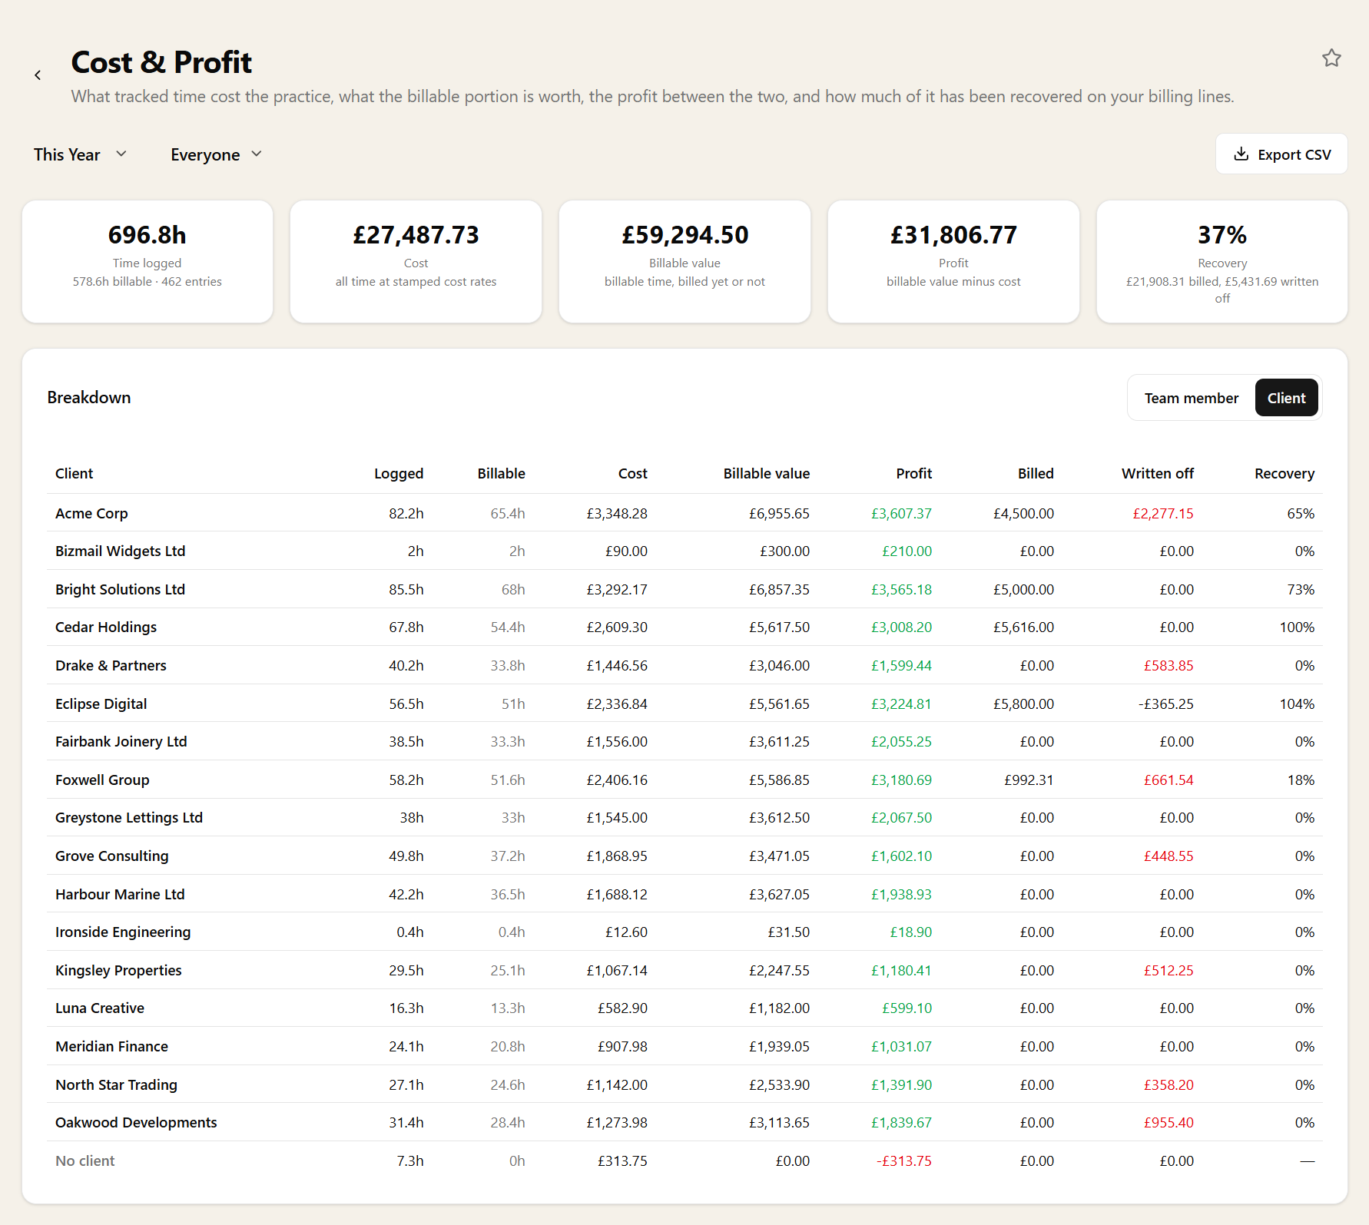
Task: Select the Ironside Engineering row
Action: (x=684, y=932)
